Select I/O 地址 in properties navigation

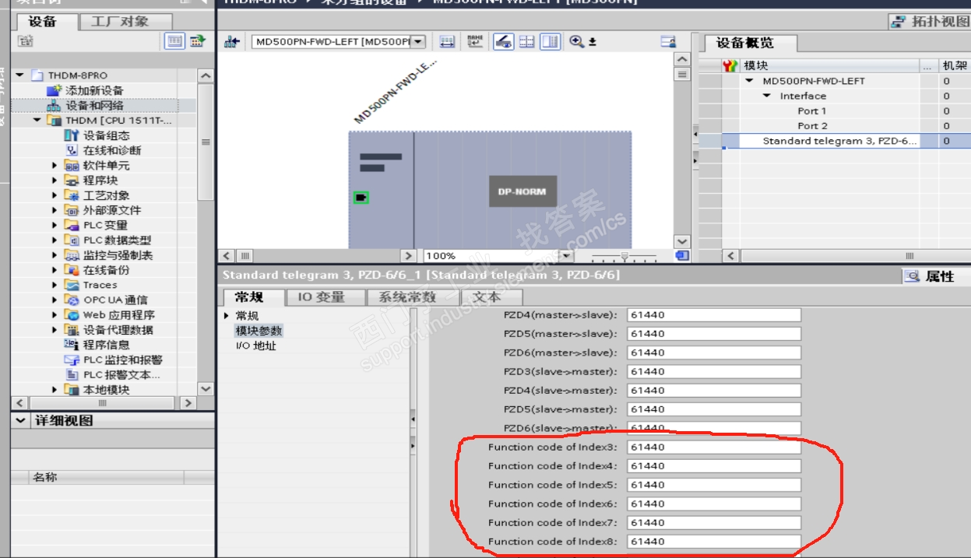click(255, 346)
